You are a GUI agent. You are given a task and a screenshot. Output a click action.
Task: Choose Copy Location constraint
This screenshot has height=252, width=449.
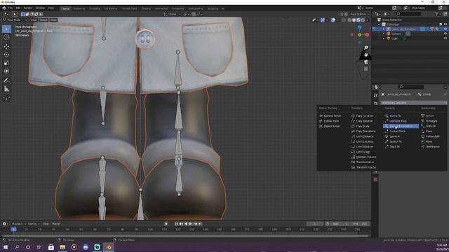click(x=363, y=116)
